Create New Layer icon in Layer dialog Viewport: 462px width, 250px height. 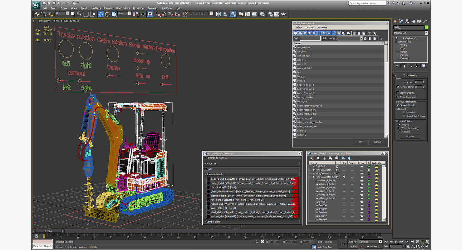(312, 158)
